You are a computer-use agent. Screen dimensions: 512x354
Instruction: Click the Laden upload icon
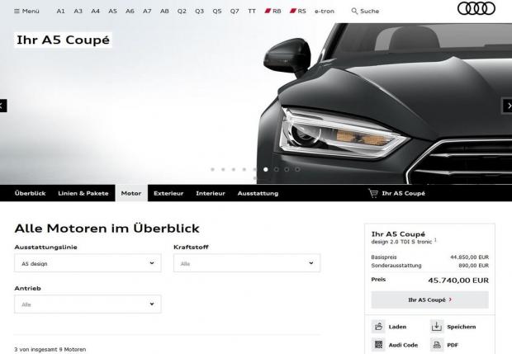[378, 327]
